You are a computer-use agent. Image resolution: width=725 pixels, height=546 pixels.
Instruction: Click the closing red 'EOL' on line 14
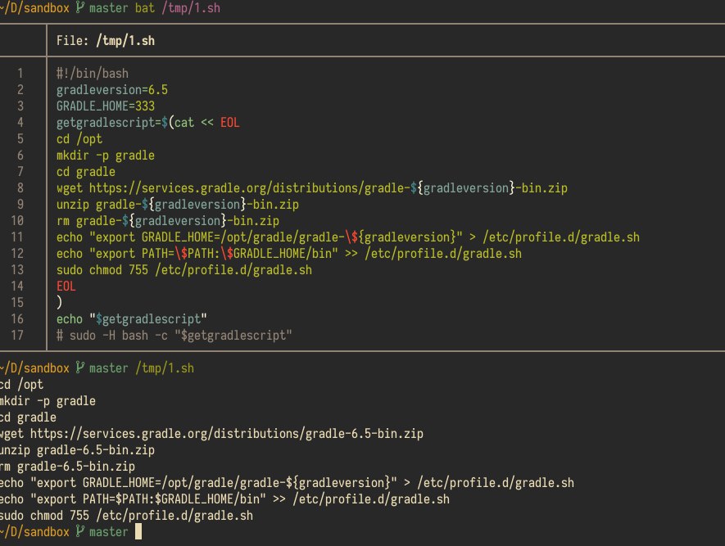[66, 286]
